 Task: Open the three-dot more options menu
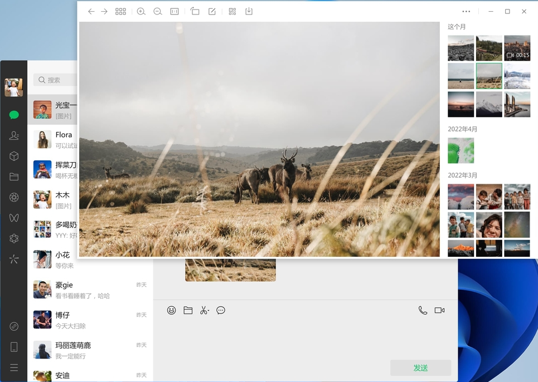tap(466, 11)
